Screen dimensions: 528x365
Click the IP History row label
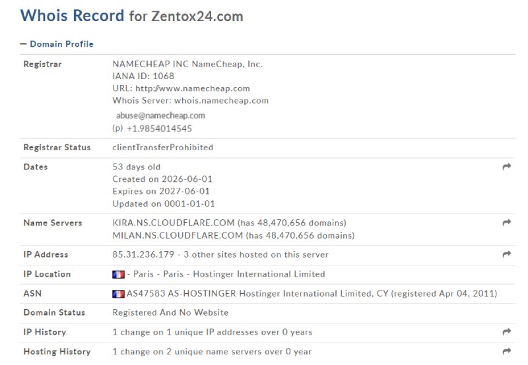[x=44, y=332]
